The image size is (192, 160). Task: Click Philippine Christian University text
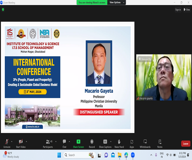(x=99, y=101)
